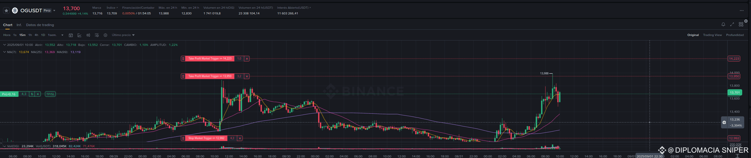The height and width of the screenshot is (158, 751).
Task: Click the 14,223 price axis label
Action: (734, 59)
